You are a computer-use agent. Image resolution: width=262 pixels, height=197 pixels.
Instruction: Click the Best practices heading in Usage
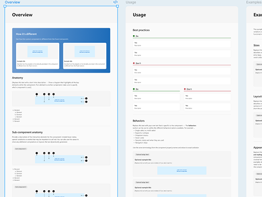coord(141,30)
